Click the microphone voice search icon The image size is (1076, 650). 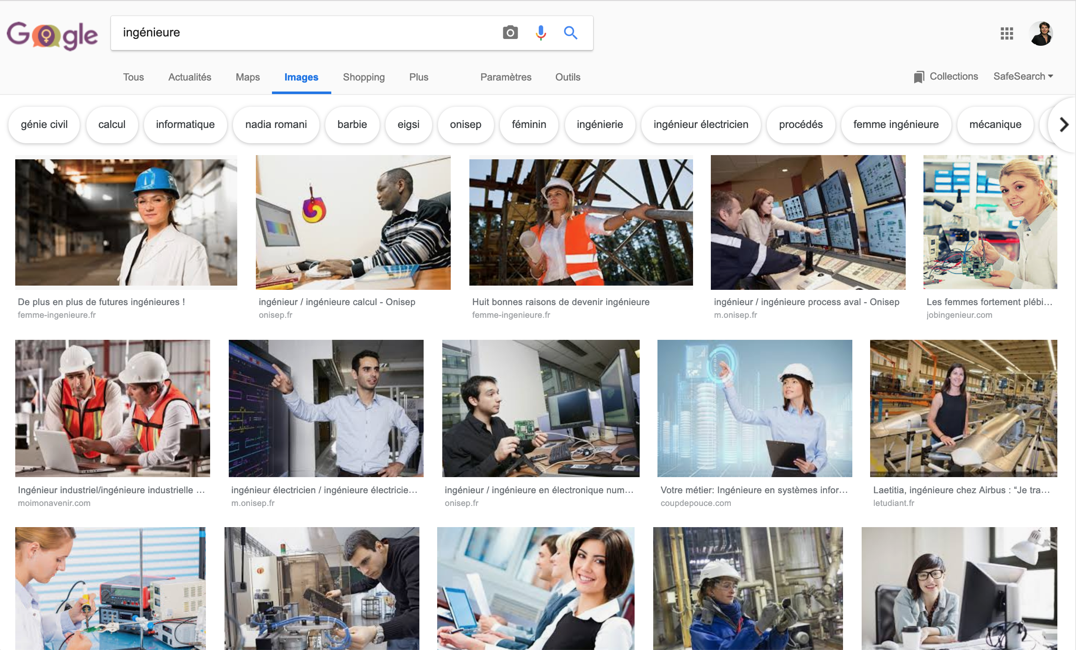[x=541, y=33]
